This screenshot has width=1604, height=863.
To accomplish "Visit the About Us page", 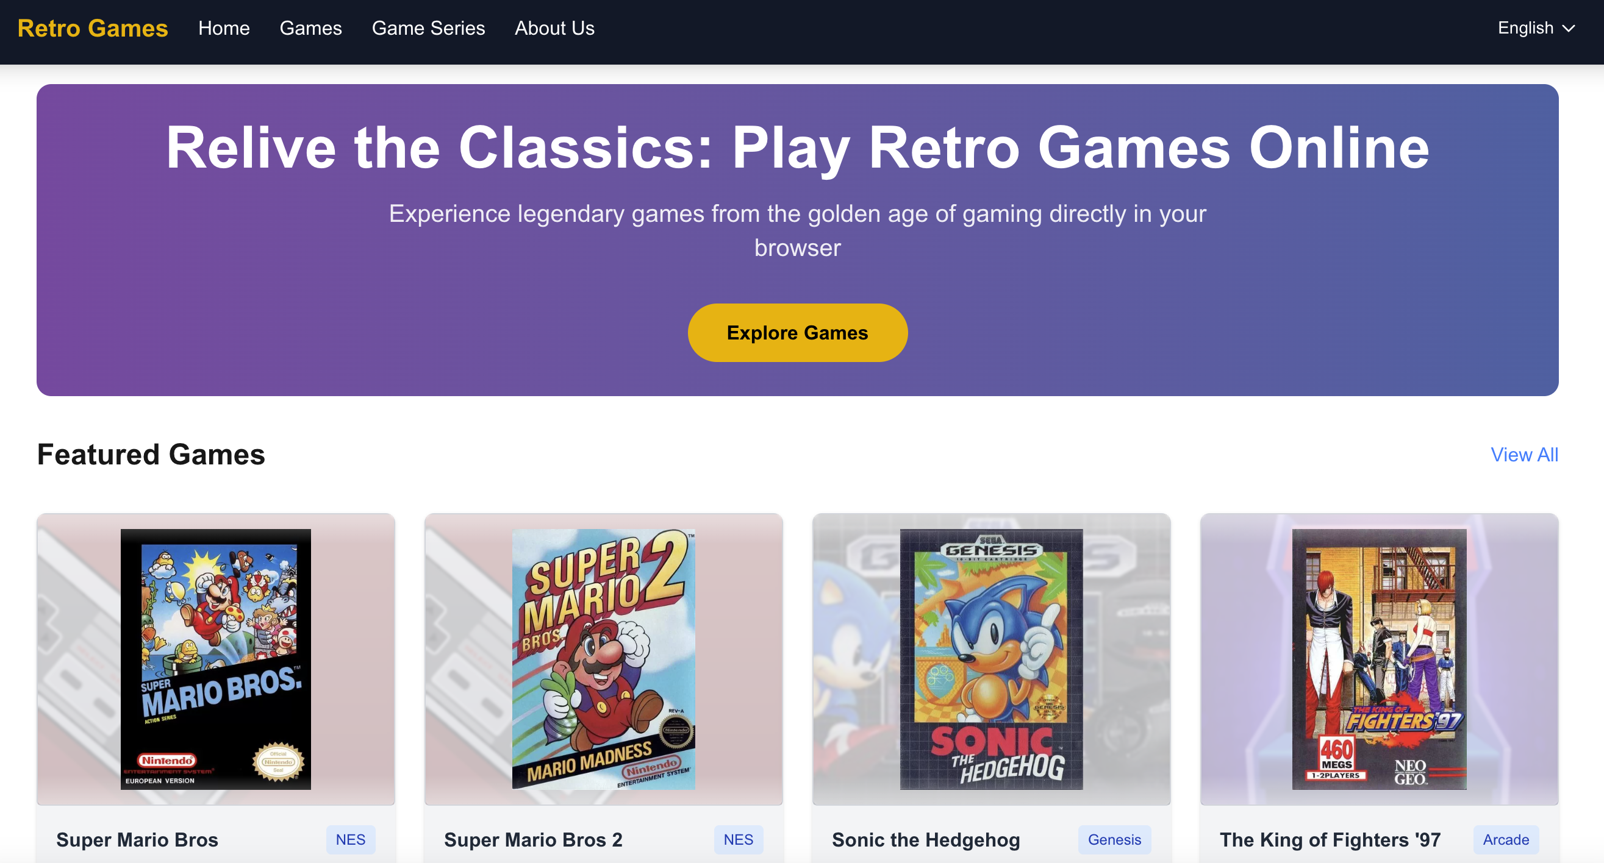I will click(554, 28).
